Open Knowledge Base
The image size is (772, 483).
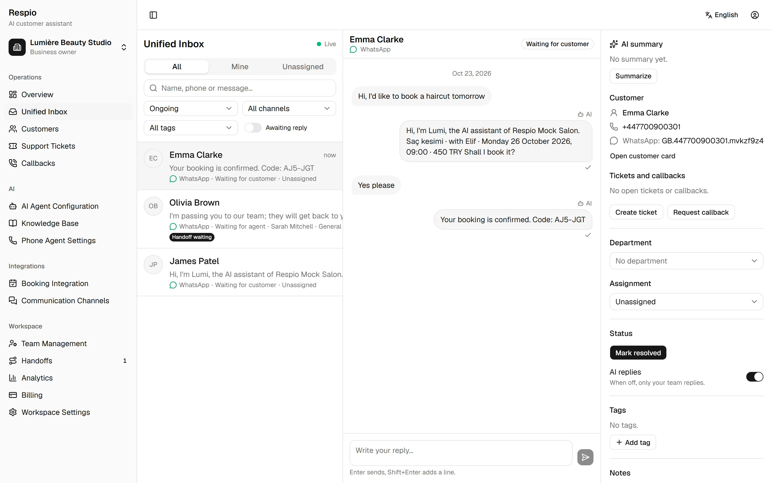[x=68, y=223]
